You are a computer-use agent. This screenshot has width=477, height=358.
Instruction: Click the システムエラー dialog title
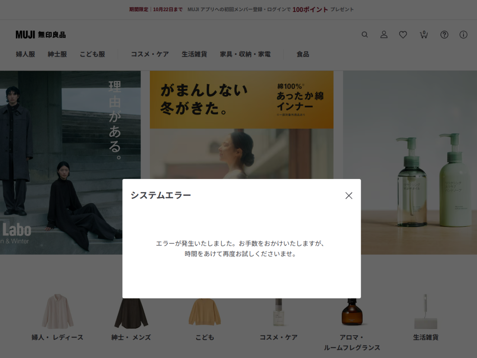[x=161, y=195]
